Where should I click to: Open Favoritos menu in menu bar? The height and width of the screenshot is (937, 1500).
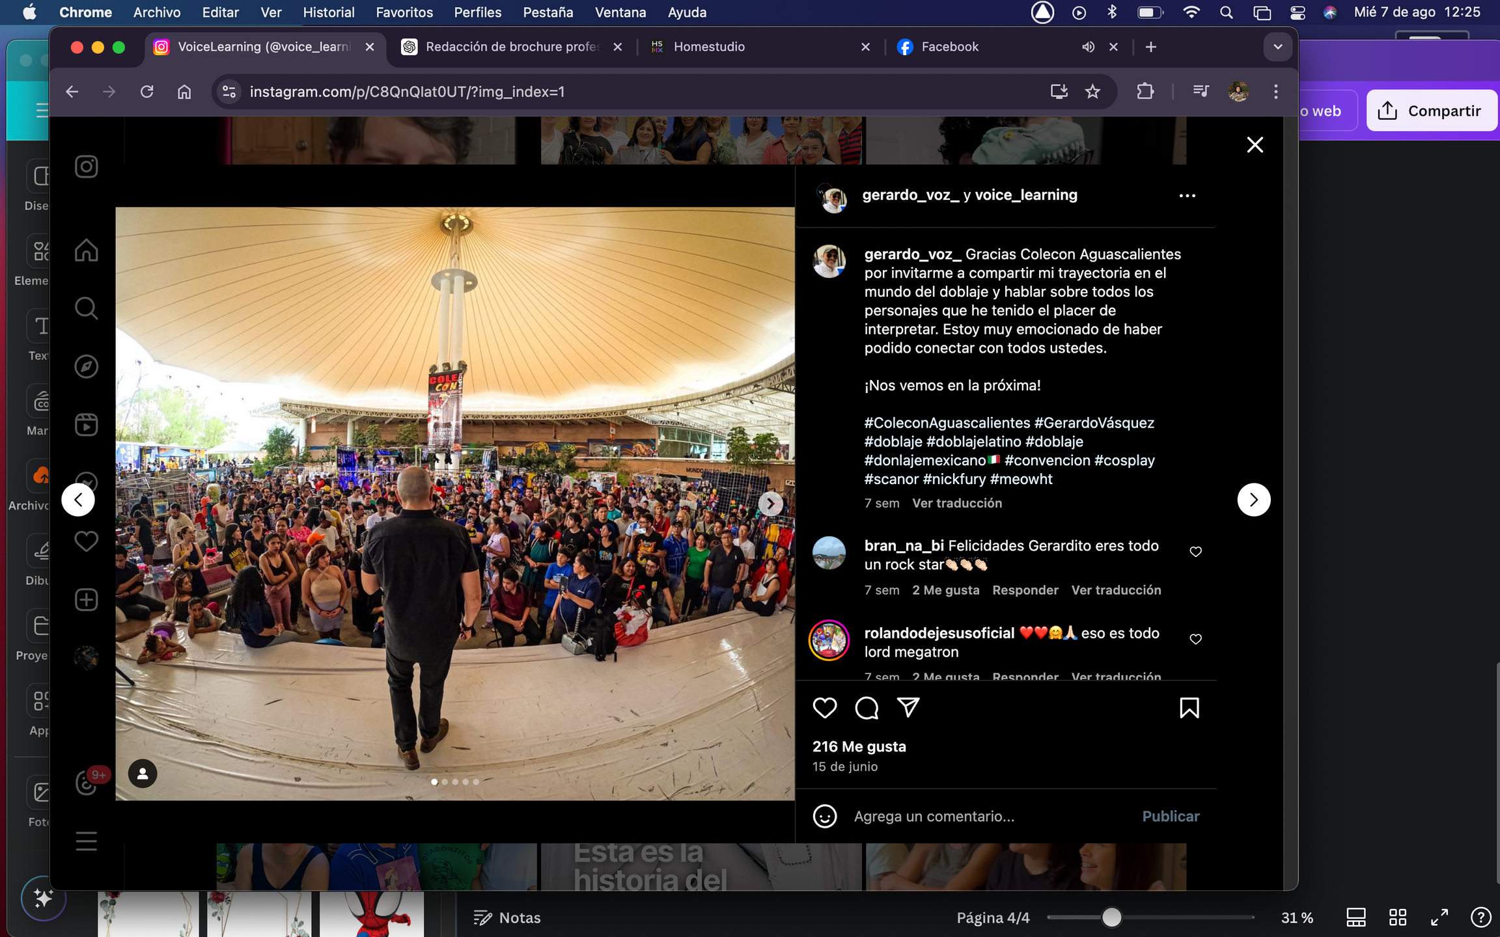click(x=404, y=12)
